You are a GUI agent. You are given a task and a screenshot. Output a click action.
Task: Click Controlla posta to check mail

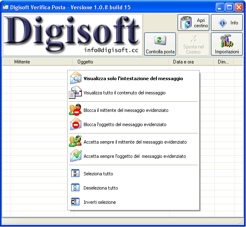160,44
